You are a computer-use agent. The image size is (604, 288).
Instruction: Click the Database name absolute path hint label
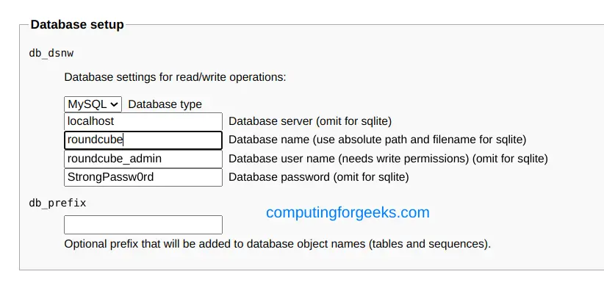tap(378, 140)
